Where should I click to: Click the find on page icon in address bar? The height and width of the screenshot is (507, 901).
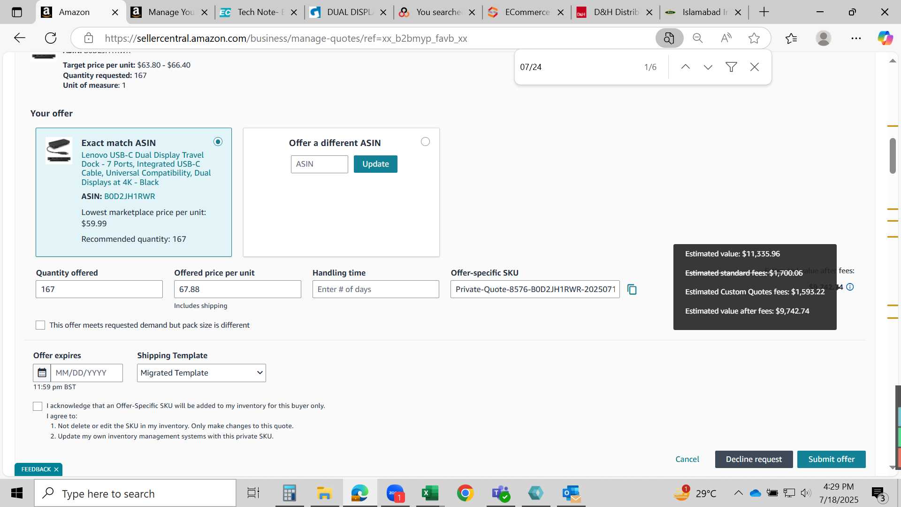(669, 38)
